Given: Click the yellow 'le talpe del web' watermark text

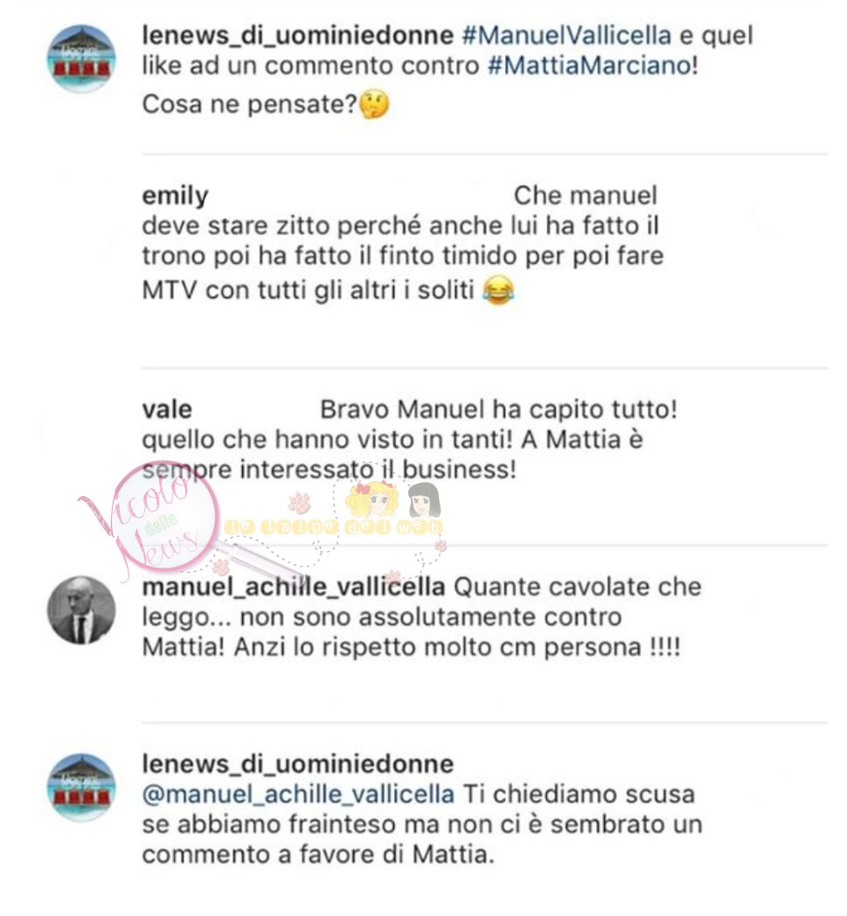Looking at the screenshot, I should [334, 527].
